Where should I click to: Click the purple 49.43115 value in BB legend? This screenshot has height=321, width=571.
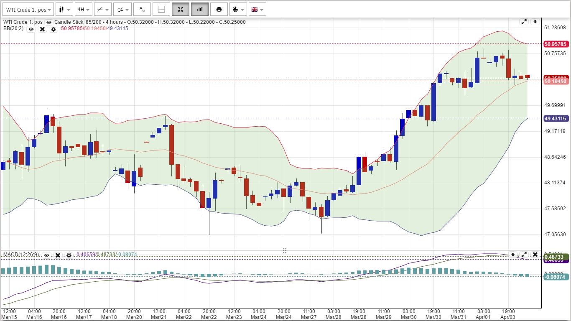117,28
